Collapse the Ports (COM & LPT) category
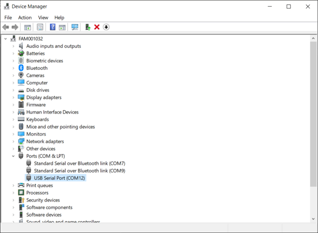The image size is (318, 233). tap(14, 156)
